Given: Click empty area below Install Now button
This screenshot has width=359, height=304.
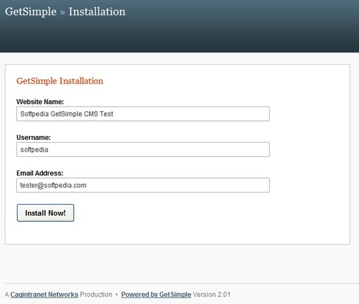Looking at the screenshot, I should click(x=161, y=233).
